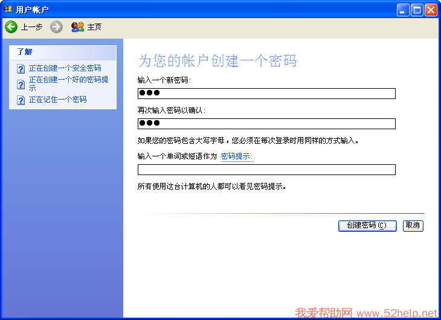The width and height of the screenshot is (441, 320).
Task: Click the 主页 toolbar label
Action: pyautogui.click(x=94, y=27)
